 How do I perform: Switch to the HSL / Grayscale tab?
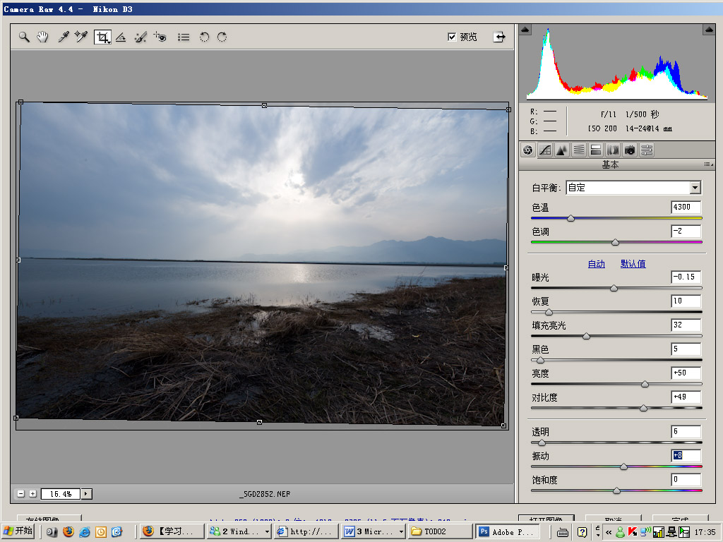pos(579,150)
